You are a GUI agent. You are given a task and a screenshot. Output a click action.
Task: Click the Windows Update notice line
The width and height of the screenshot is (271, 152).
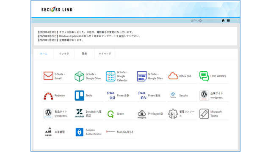(x=89, y=36)
